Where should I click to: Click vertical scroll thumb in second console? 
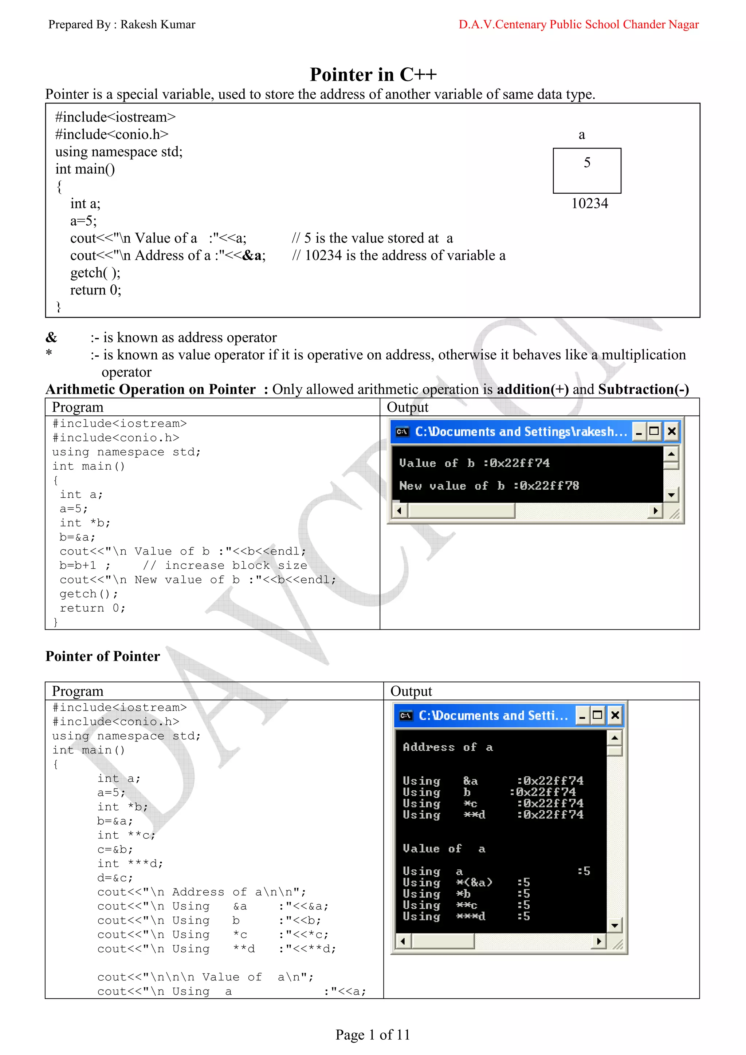[x=615, y=751]
